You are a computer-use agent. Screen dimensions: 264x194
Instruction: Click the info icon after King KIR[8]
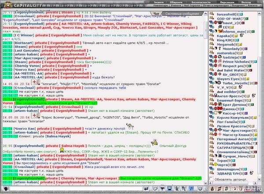pos(238,40)
